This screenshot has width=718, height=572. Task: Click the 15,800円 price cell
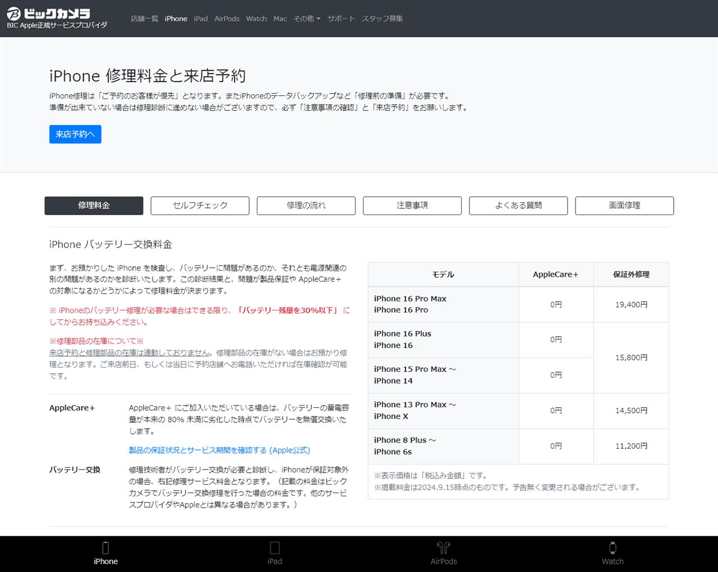631,357
